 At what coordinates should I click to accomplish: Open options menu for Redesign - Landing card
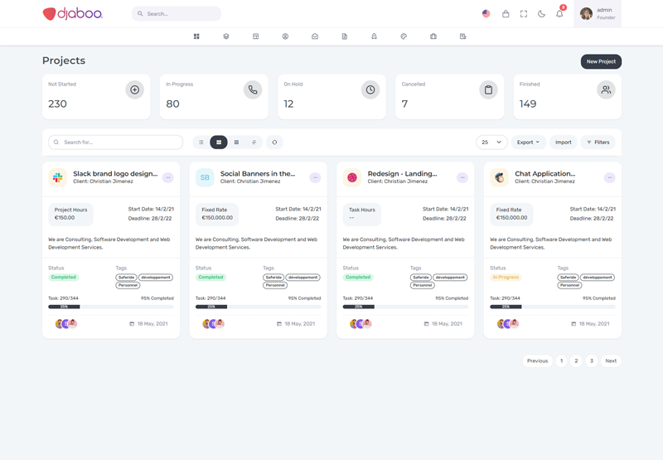coord(462,177)
